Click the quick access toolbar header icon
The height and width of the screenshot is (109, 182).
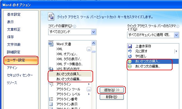pos(51,16)
